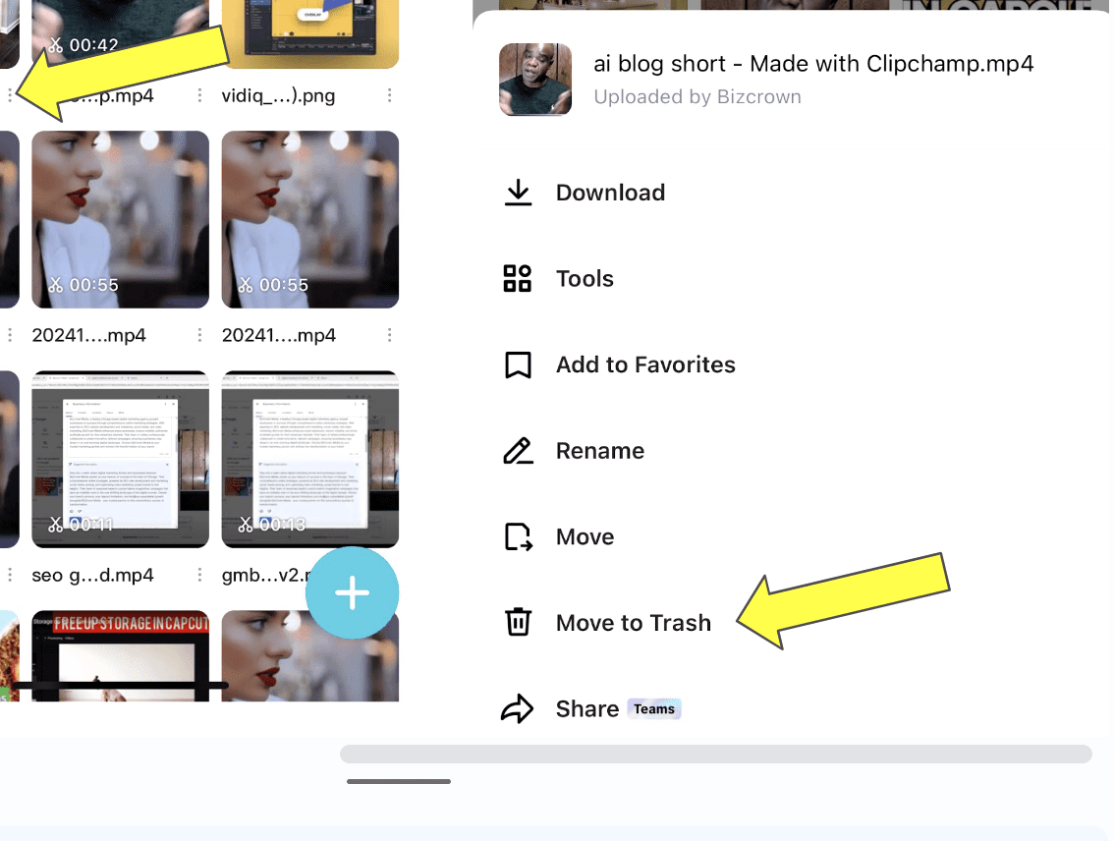Click the file name seo g...d.mp4
Image resolution: width=1114 pixels, height=841 pixels.
click(x=92, y=575)
